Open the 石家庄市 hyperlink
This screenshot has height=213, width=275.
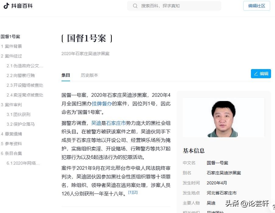pos(116,123)
